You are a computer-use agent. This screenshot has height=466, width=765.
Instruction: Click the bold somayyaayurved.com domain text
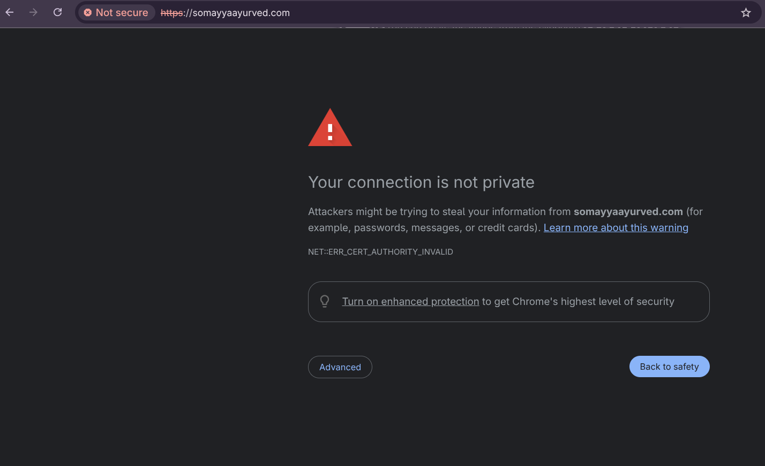click(628, 211)
